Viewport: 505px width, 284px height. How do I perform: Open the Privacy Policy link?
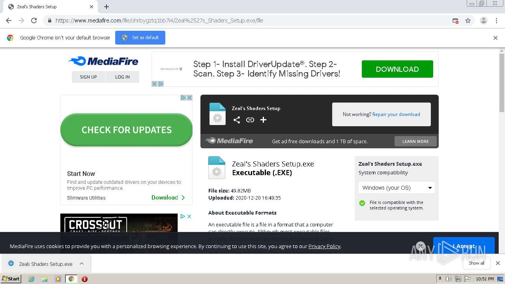324,246
